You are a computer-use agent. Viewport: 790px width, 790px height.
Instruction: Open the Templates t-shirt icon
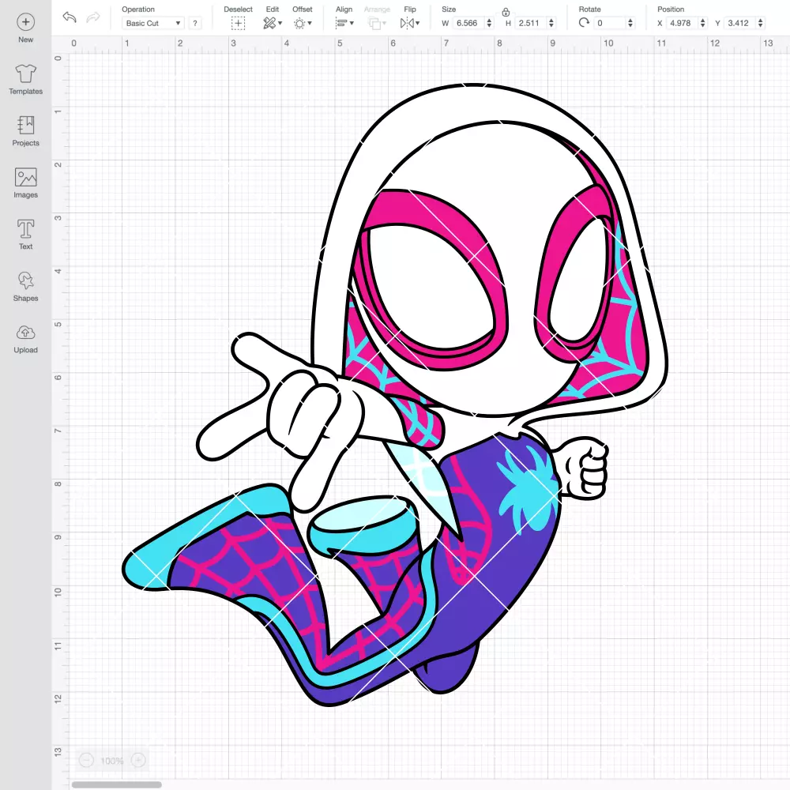point(26,74)
